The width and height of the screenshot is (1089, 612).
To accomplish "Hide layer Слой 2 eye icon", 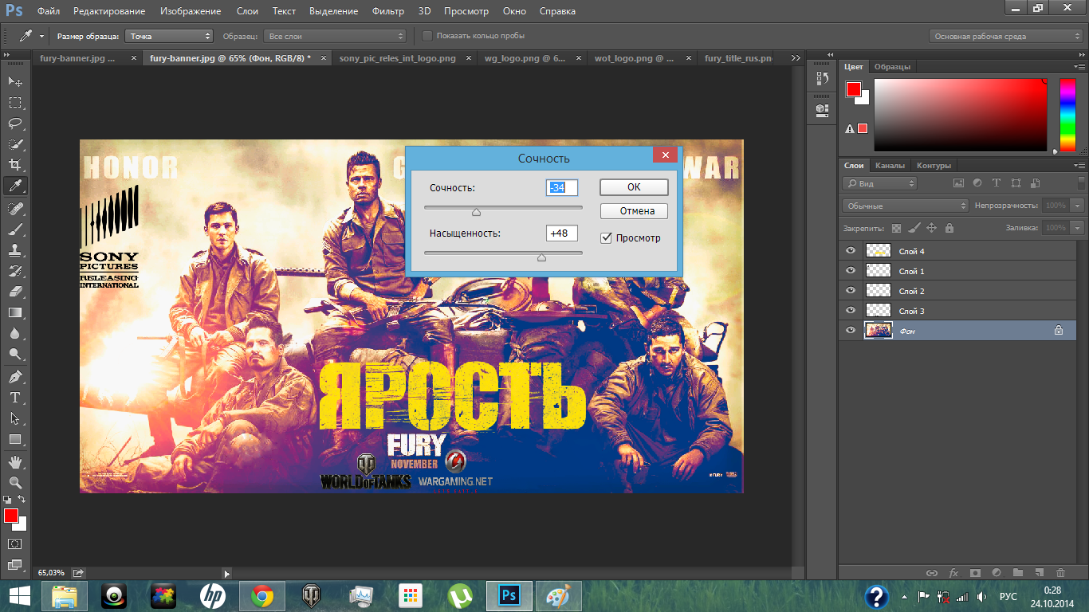I will (x=851, y=291).
